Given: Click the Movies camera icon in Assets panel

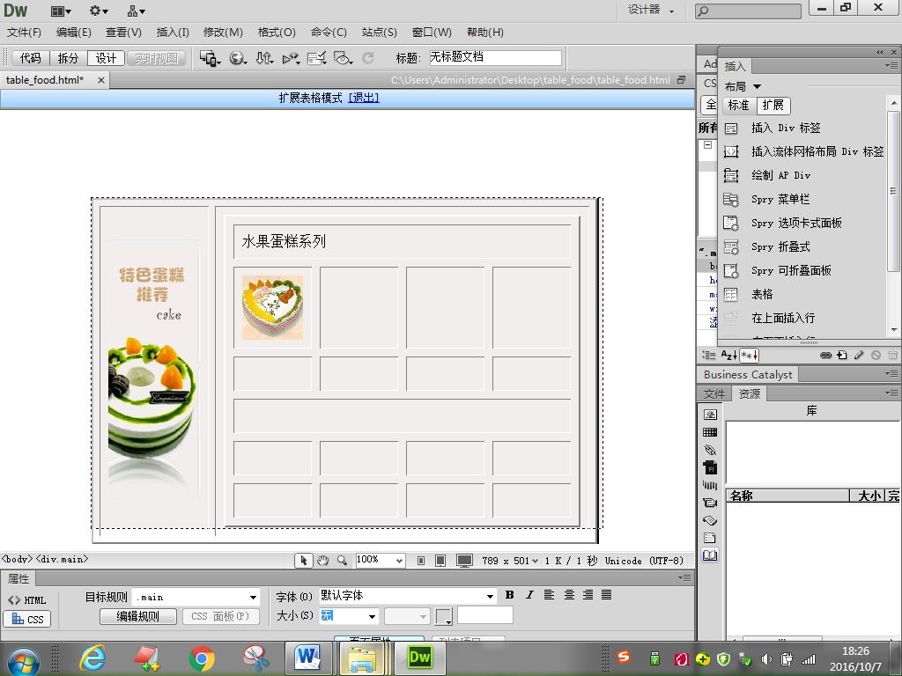Looking at the screenshot, I should tap(711, 503).
